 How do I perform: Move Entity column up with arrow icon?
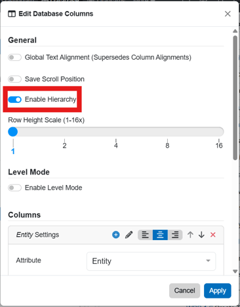pyautogui.click(x=190, y=235)
